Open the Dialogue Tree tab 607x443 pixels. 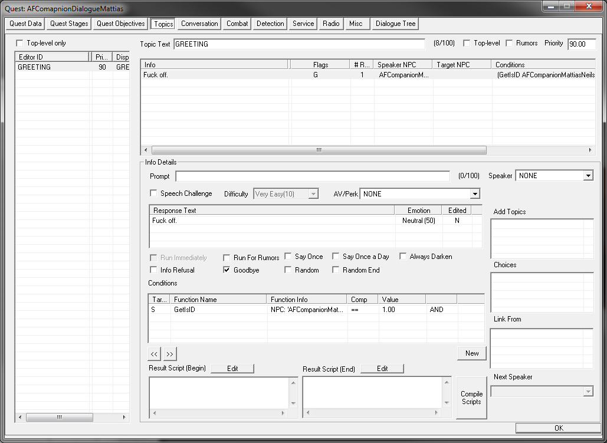tap(395, 24)
